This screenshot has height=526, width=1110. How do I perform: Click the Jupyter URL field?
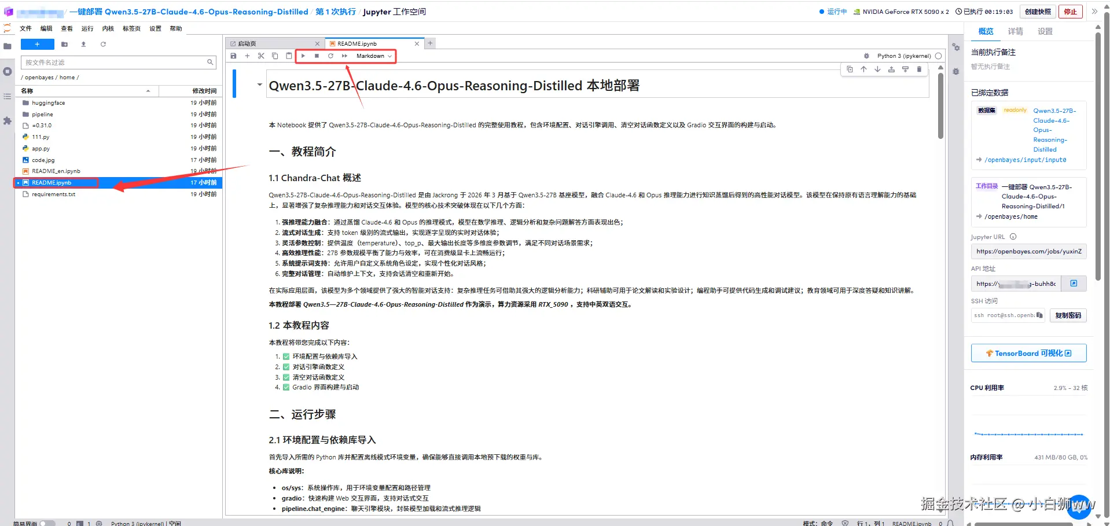coord(1028,251)
